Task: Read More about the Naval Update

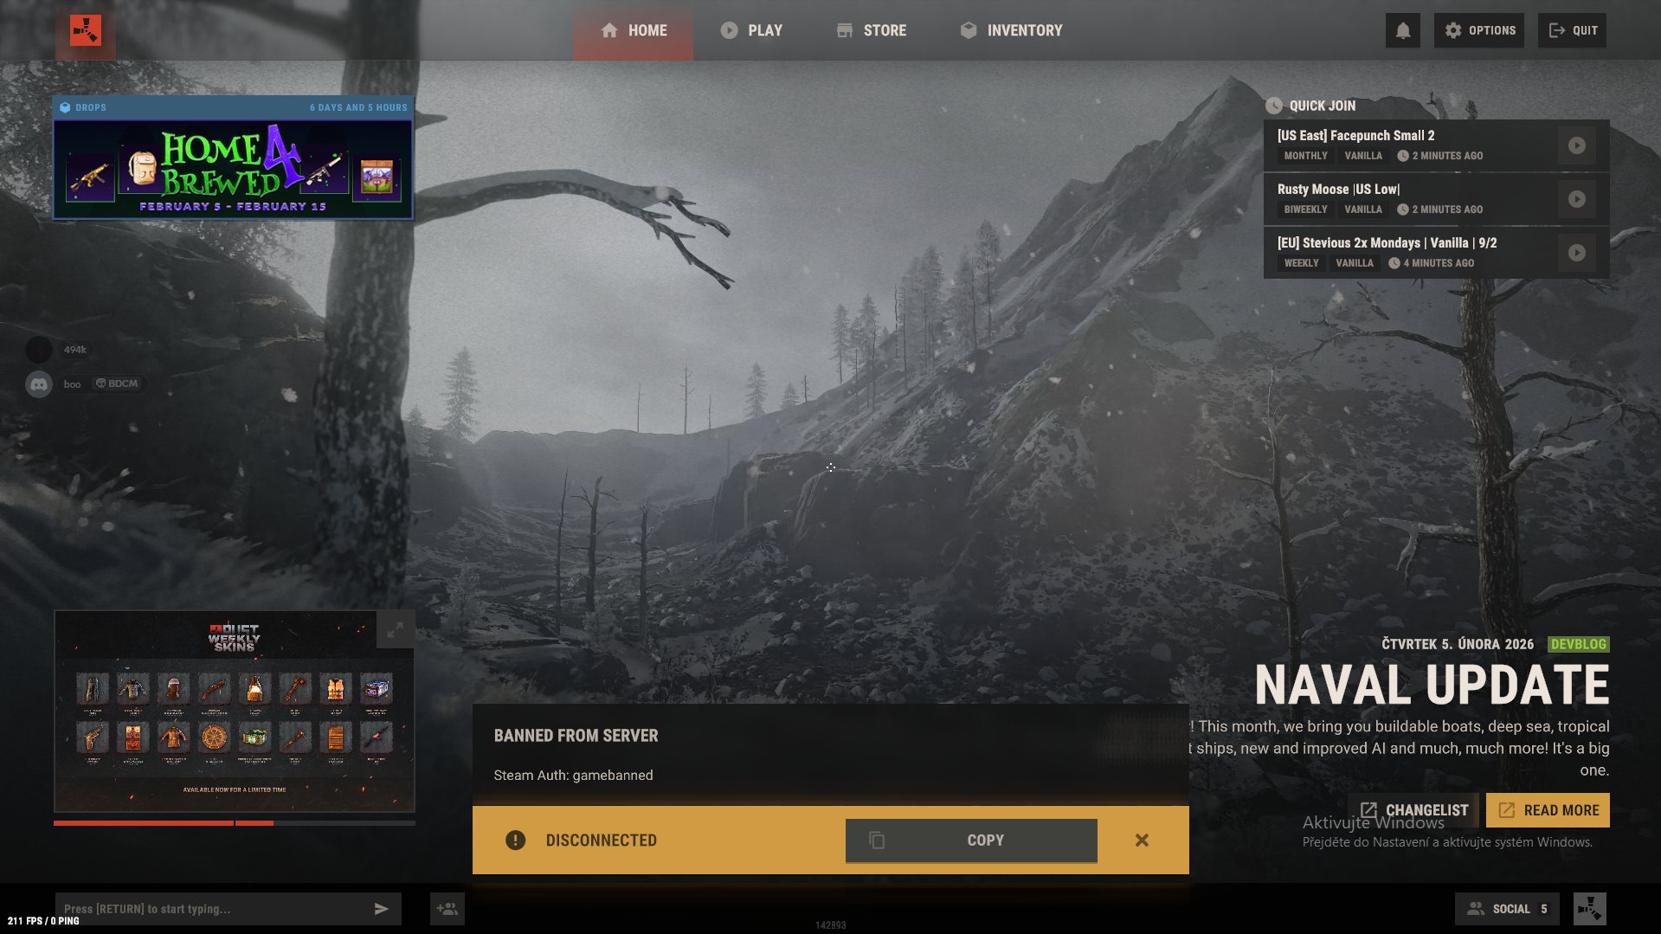Action: [1548, 810]
